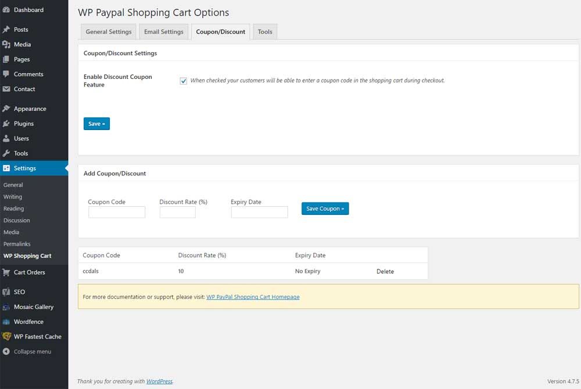Click the Contact envelope icon
This screenshot has height=389, width=581.
point(6,89)
